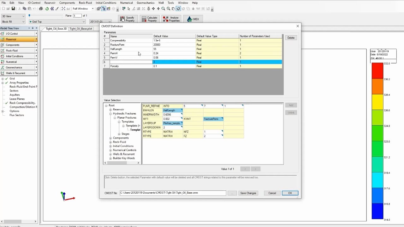Click OK in CMOST Definition dialog
Screen dimensions: 404x227
(290, 193)
